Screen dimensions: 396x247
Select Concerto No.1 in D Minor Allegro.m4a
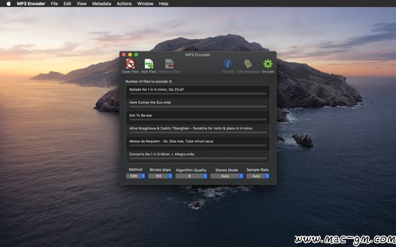pyautogui.click(x=198, y=156)
